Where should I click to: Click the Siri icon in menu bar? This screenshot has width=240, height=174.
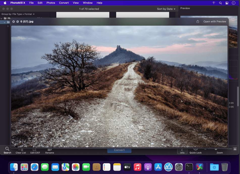click(233, 3)
